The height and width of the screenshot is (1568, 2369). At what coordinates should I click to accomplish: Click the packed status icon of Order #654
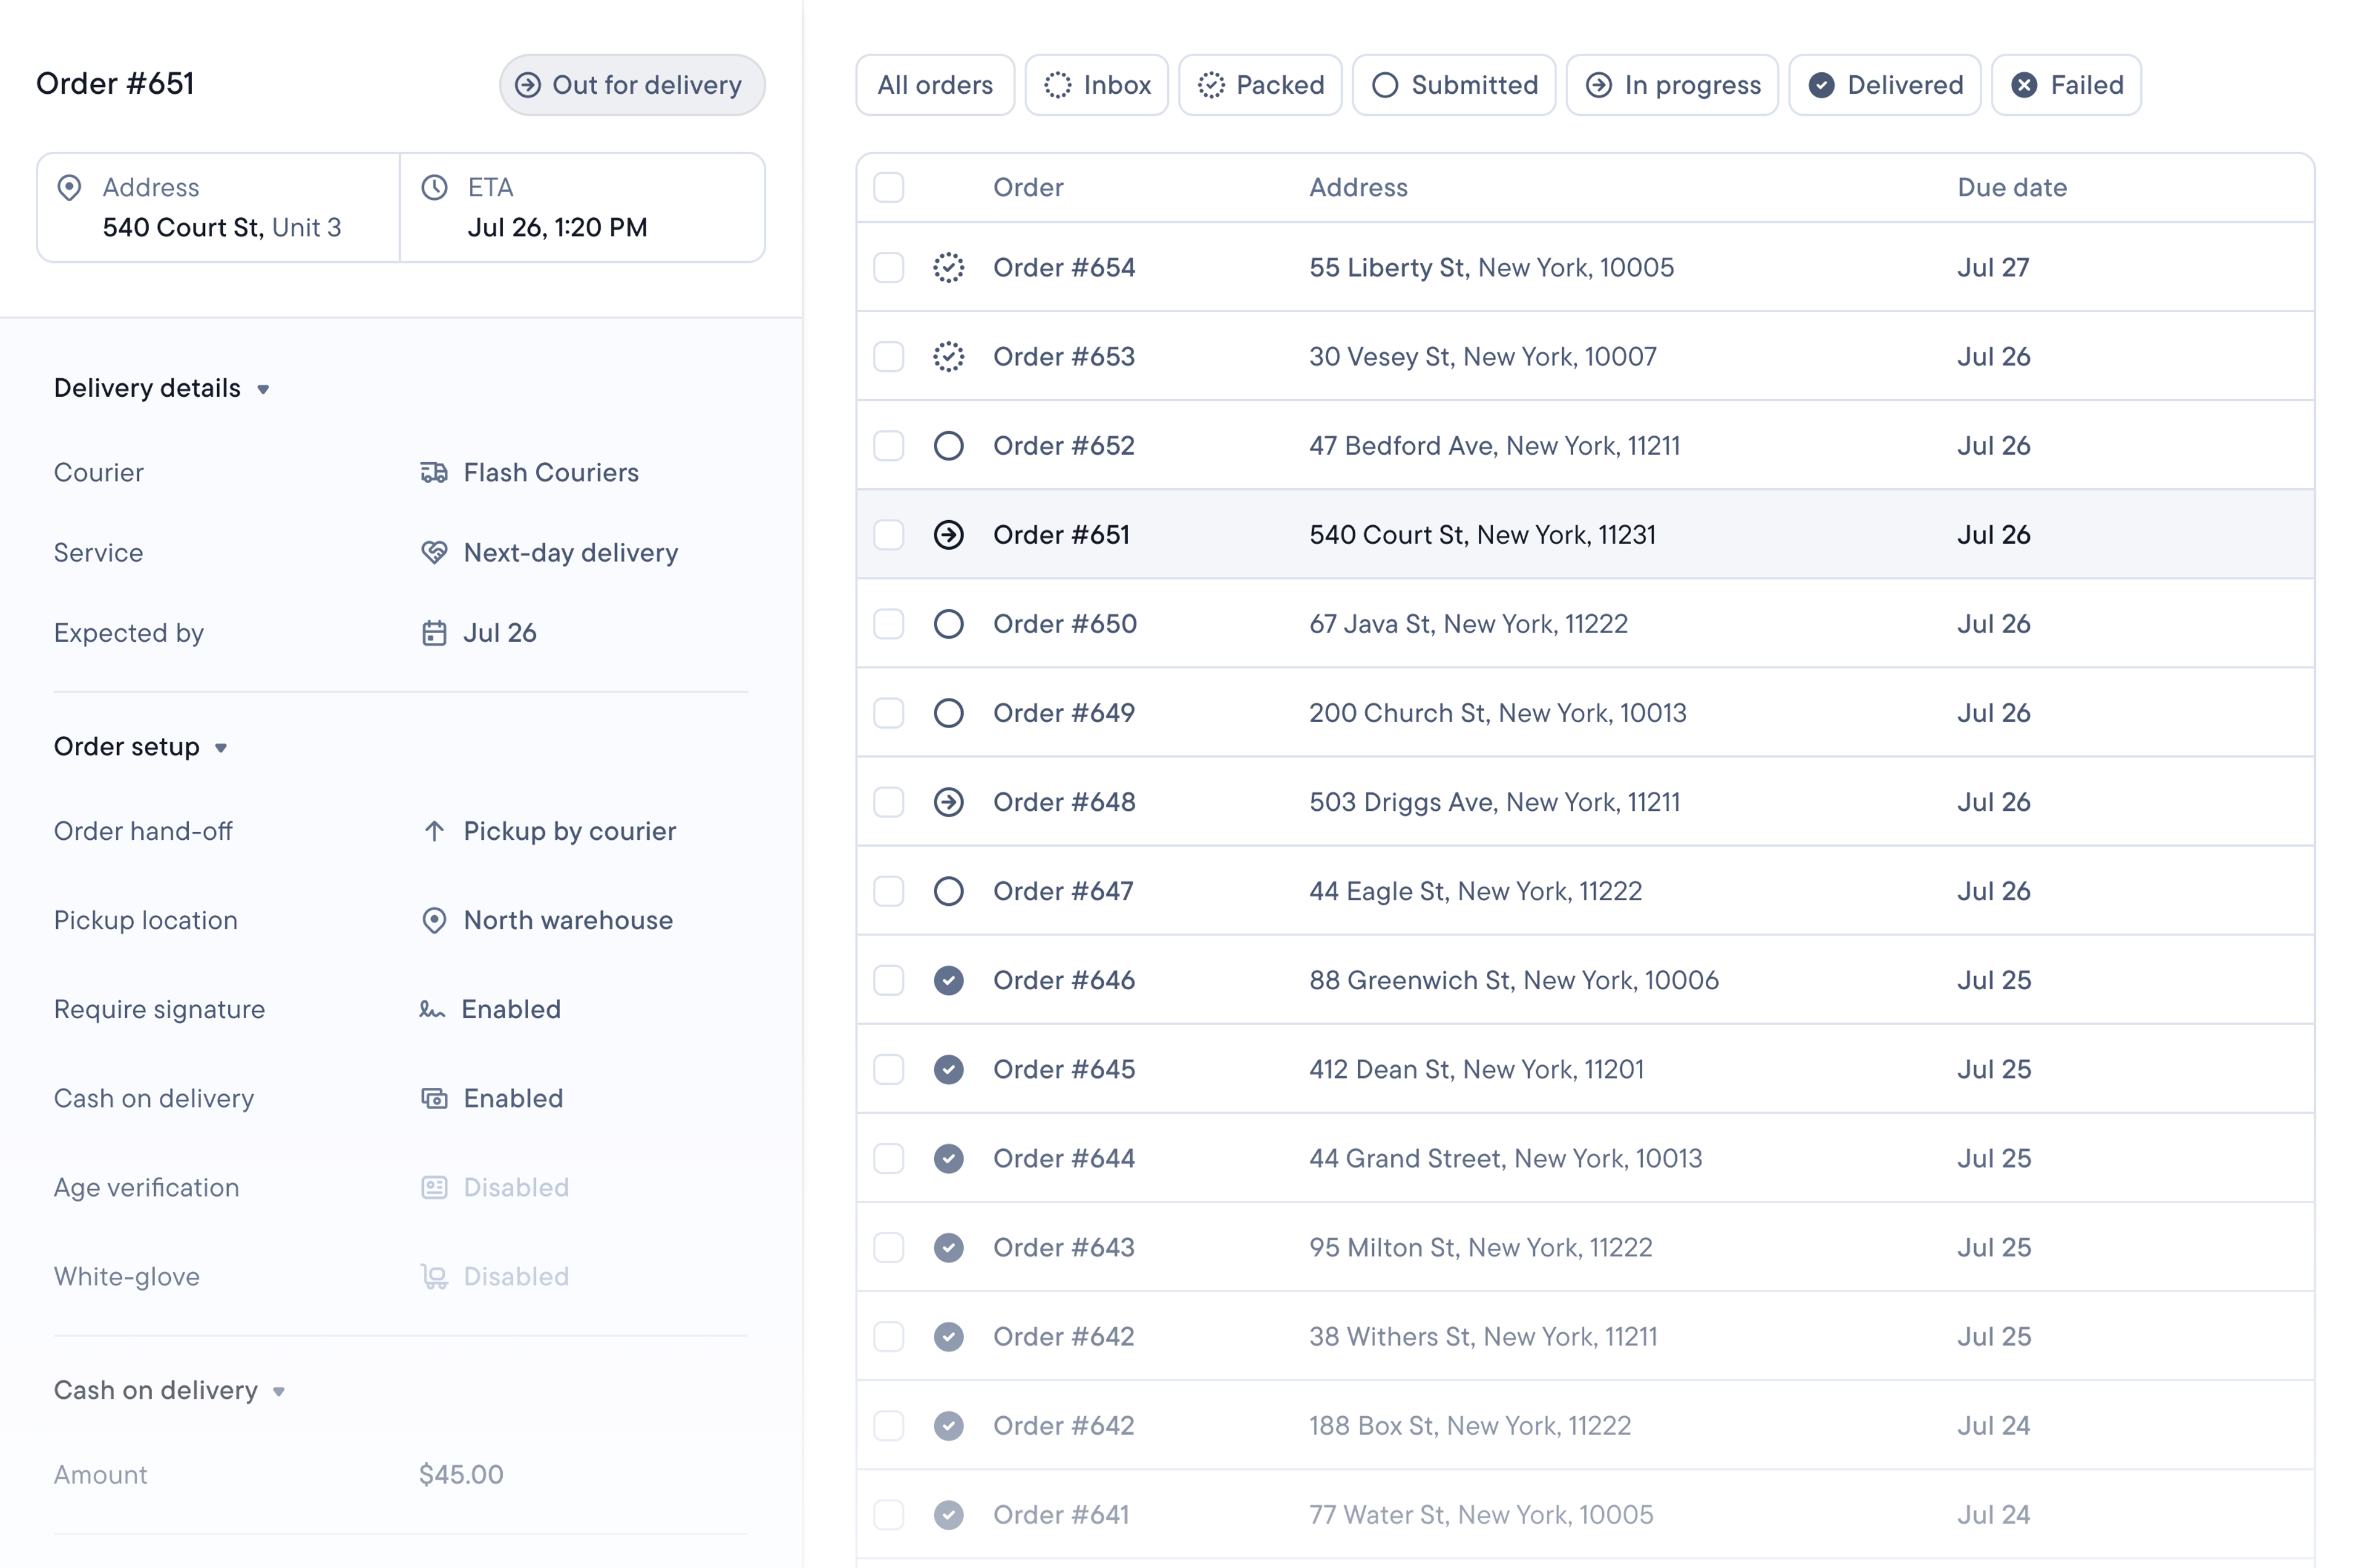(949, 267)
